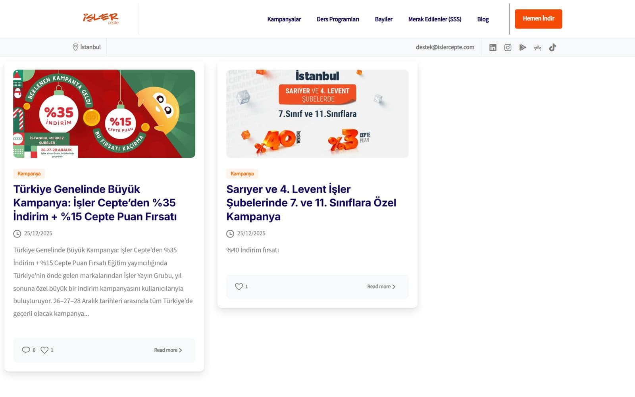Image resolution: width=635 pixels, height=397 pixels.
Task: Click the %40 İndirim fırsatı excerpt text
Action: click(252, 250)
